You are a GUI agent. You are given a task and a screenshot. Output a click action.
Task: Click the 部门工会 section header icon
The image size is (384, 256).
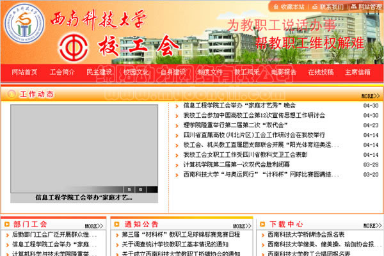[x=7, y=224]
